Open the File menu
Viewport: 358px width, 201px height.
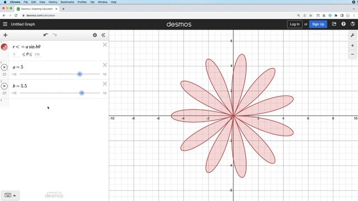pos(26,2)
